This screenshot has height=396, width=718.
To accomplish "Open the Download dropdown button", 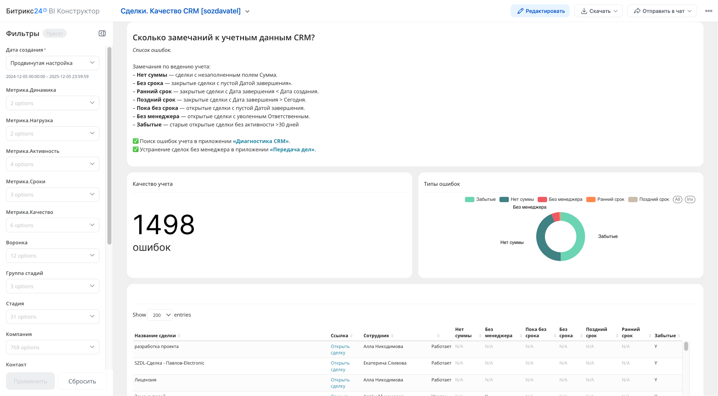I will click(598, 11).
